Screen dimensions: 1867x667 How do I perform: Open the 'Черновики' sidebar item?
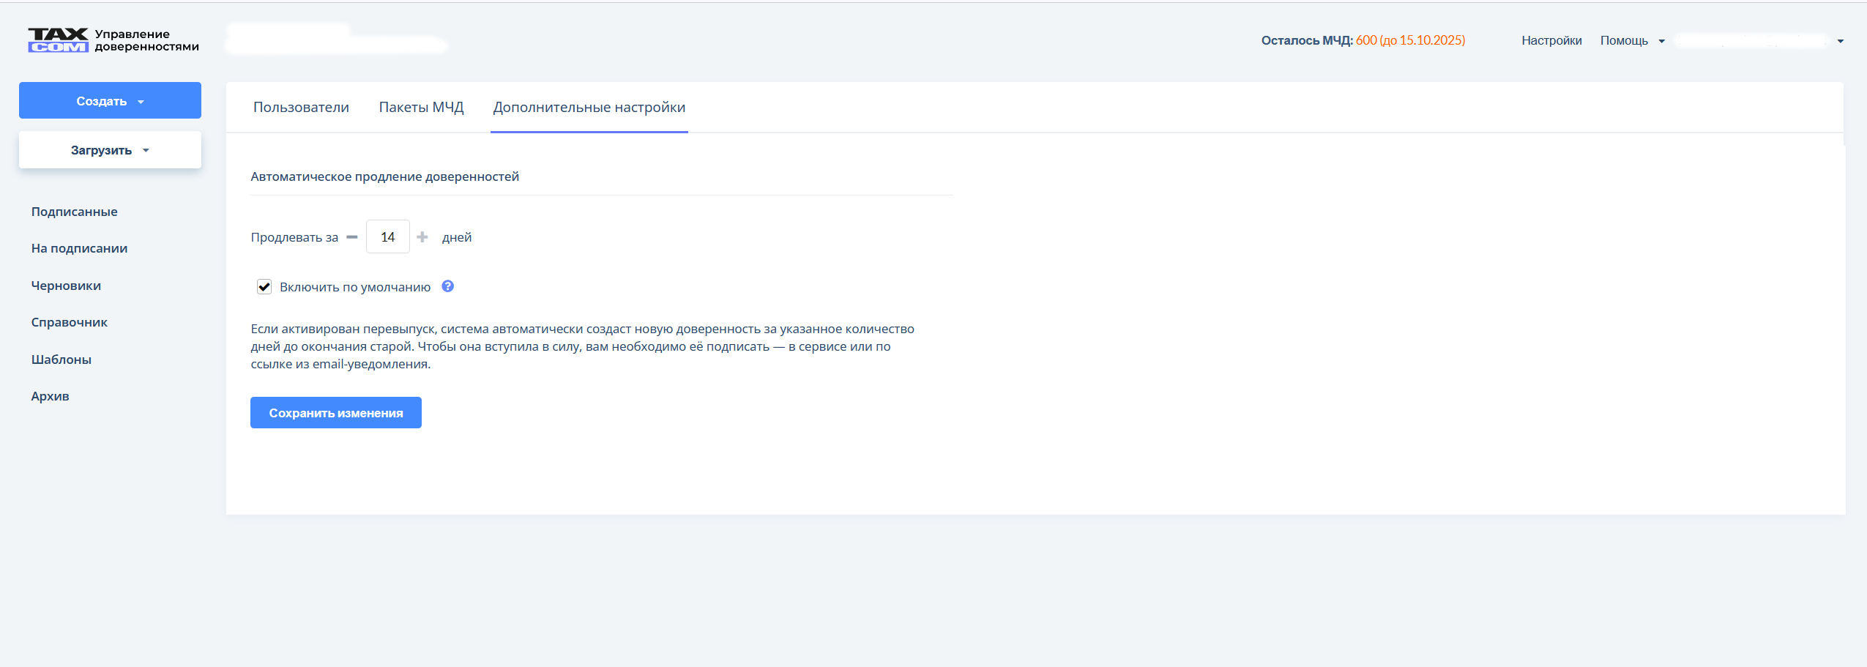pos(66,286)
